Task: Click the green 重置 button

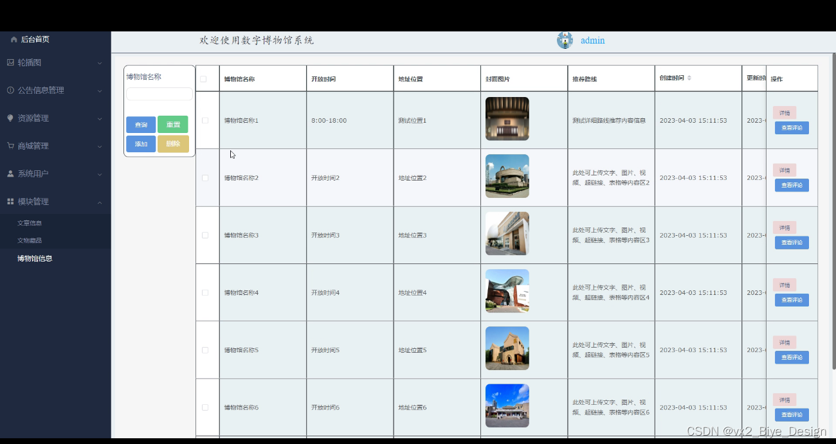Action: [x=173, y=125]
